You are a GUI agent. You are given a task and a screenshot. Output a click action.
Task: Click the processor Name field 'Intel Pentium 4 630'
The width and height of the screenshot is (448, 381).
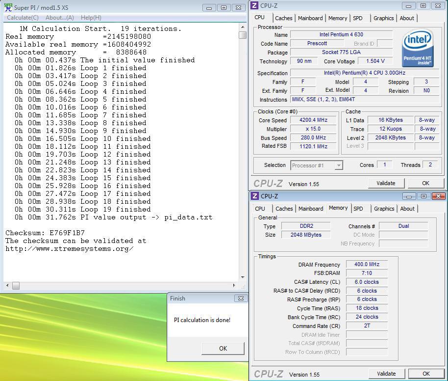[x=341, y=35]
